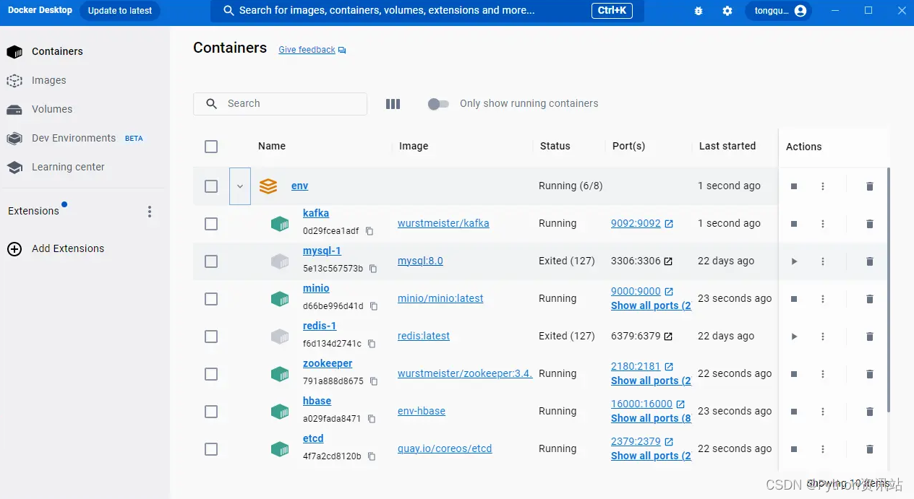914x499 pixels.
Task: Open more actions for zookeeper
Action: 823,374
